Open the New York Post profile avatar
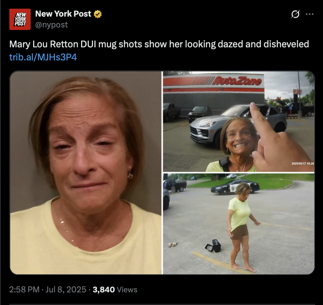 coord(20,19)
